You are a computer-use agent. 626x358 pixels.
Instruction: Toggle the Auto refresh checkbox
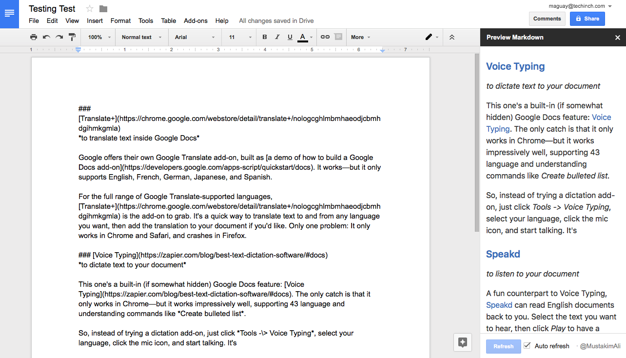pyautogui.click(x=527, y=346)
